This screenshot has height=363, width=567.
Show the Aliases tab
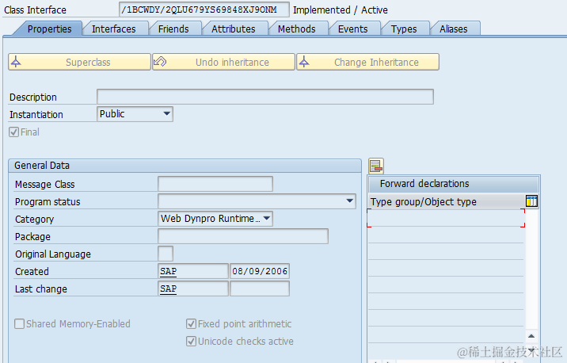[454, 29]
